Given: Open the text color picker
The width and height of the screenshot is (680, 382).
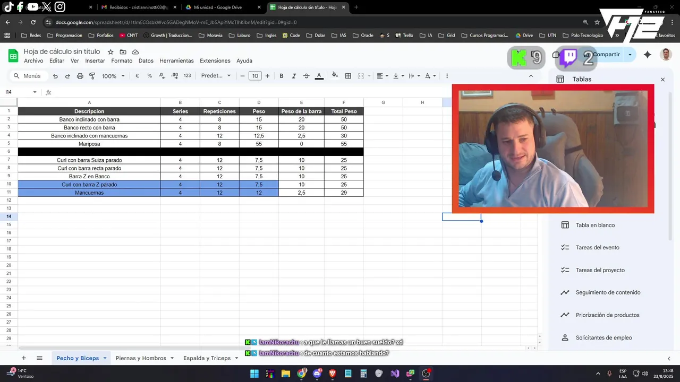Looking at the screenshot, I should click(x=319, y=76).
